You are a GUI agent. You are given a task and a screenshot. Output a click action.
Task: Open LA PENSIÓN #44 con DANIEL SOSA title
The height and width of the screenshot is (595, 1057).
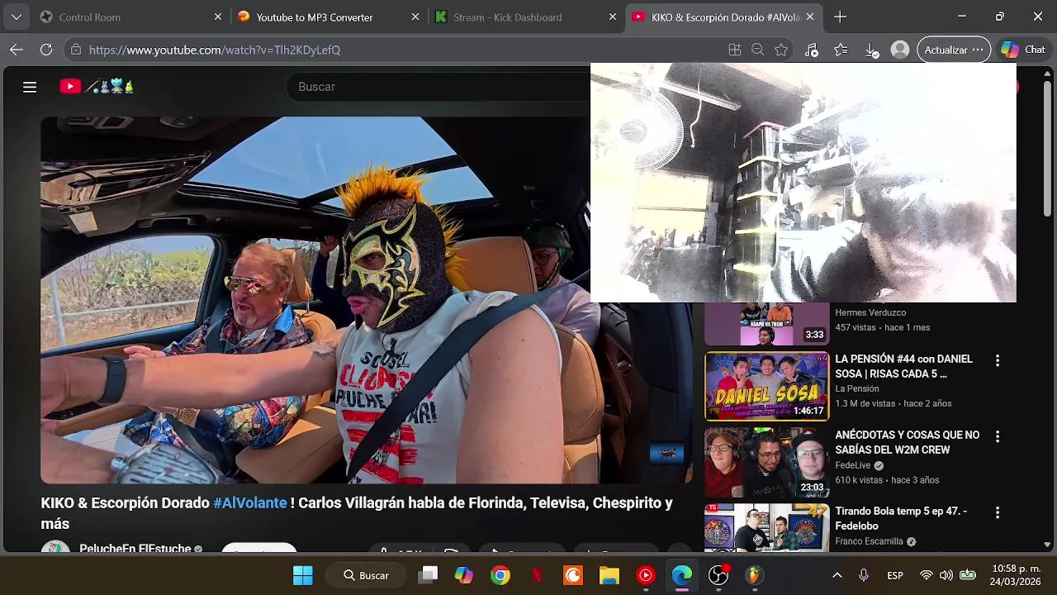coord(904,366)
